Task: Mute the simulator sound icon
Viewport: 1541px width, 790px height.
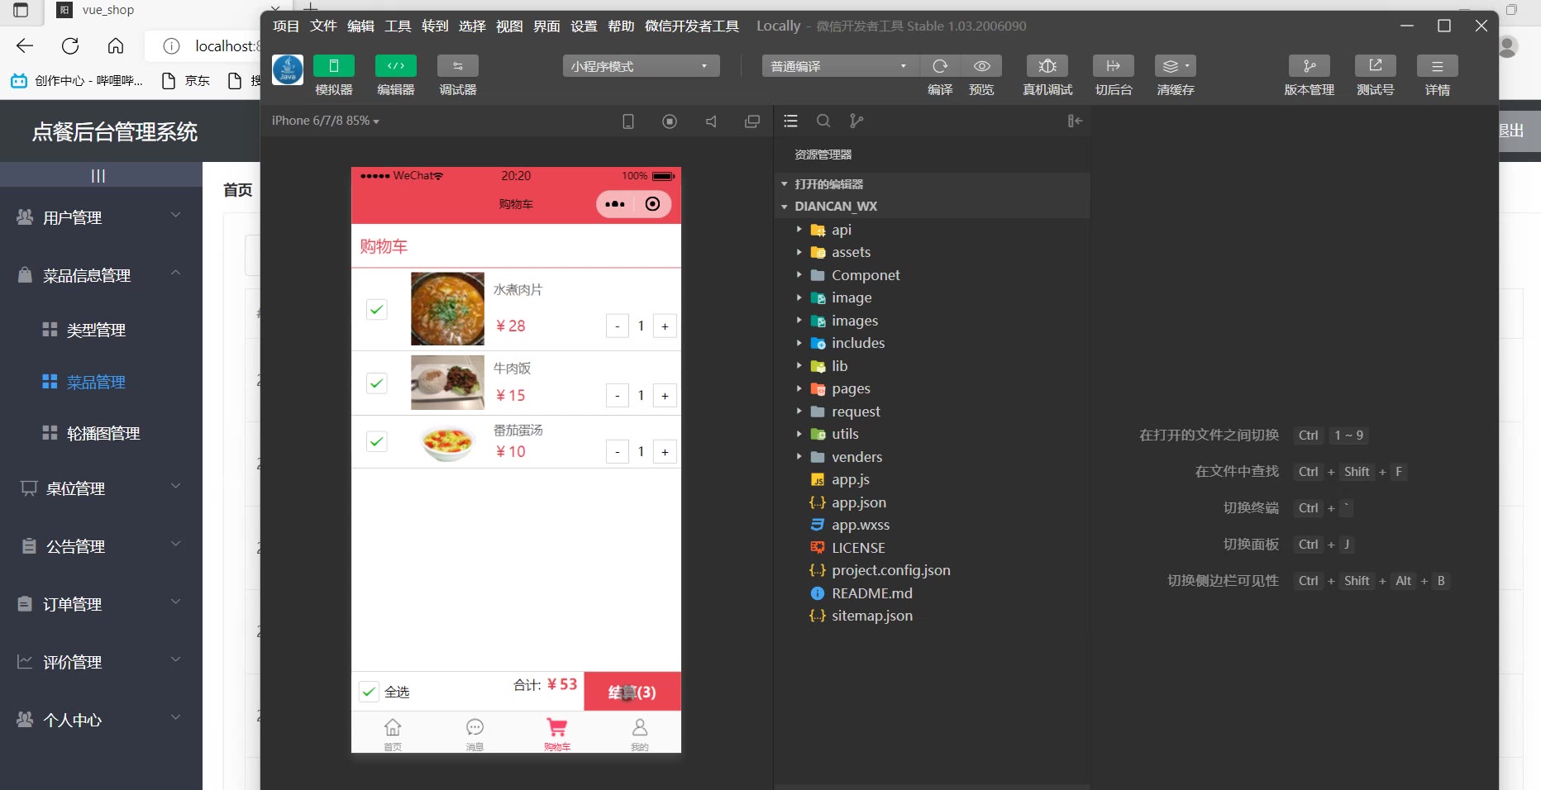Action: (711, 121)
